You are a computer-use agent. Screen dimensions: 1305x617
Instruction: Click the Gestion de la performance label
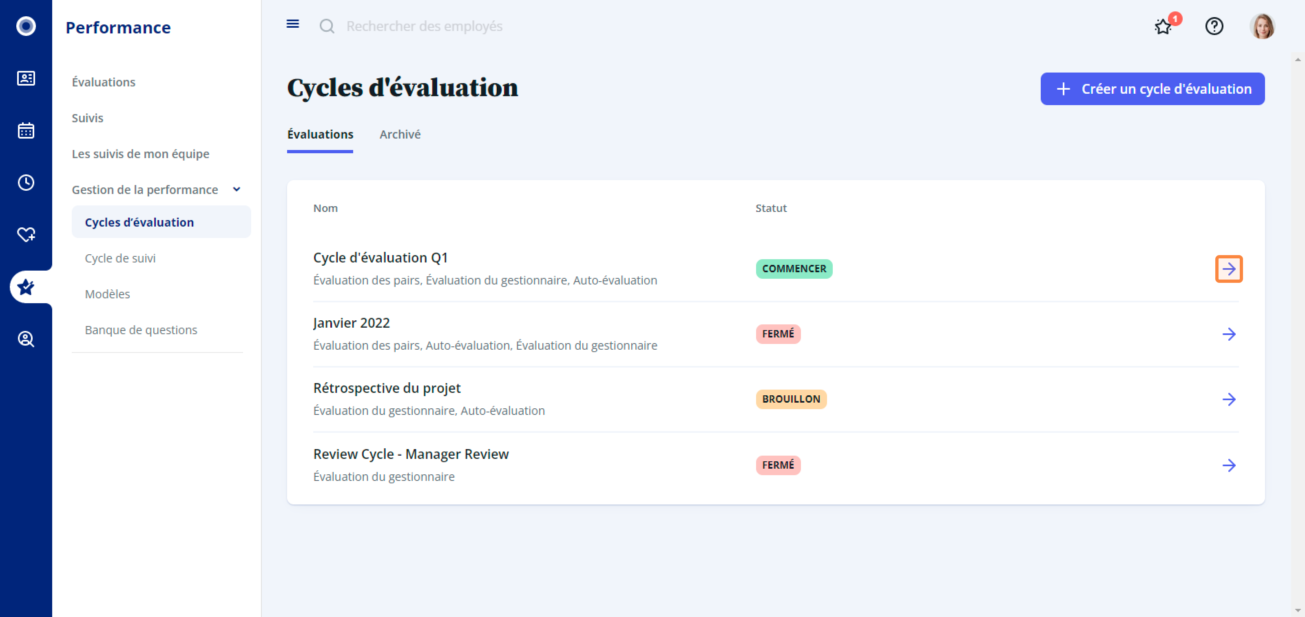tap(145, 190)
